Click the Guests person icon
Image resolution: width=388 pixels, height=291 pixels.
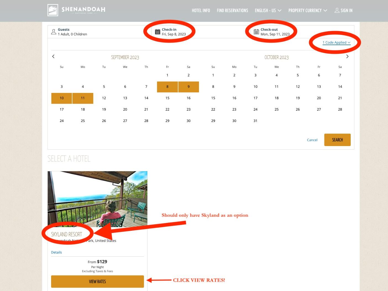tap(54, 32)
